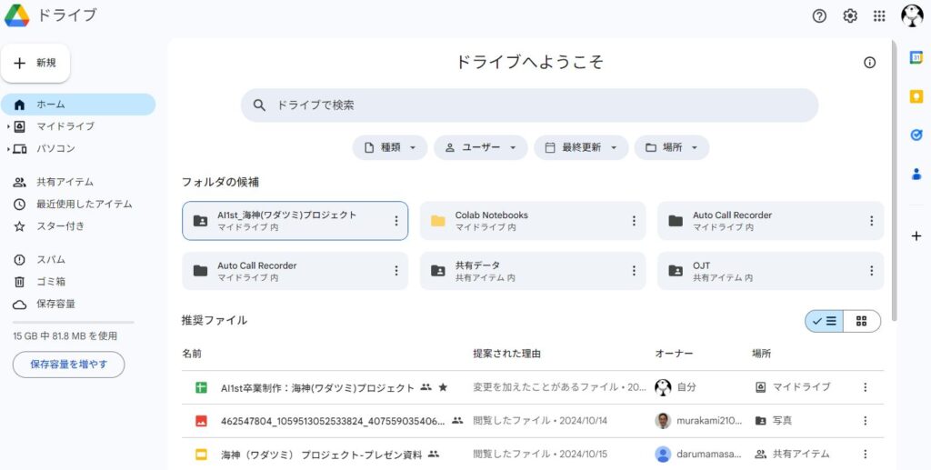Screen dimensions: 931x470
Task: Click darumamasa owner name
Action: point(709,454)
